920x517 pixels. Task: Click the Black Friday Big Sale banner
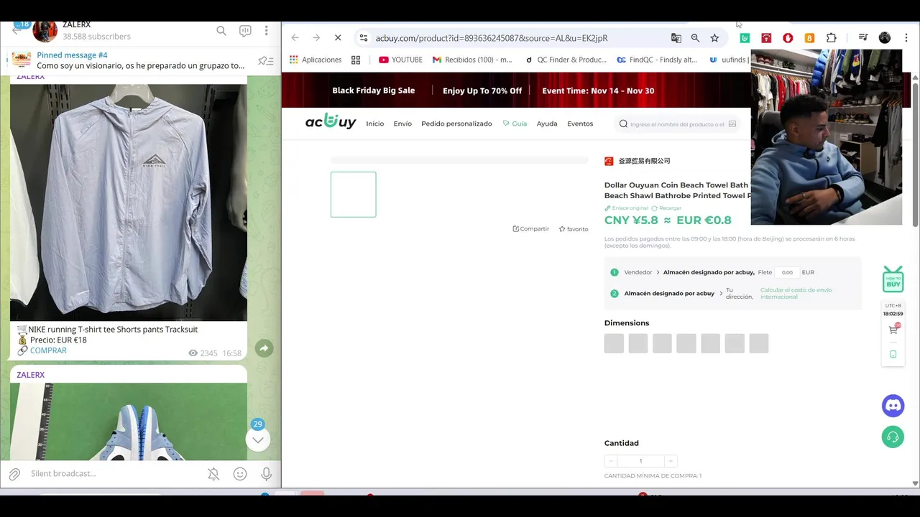click(x=516, y=90)
